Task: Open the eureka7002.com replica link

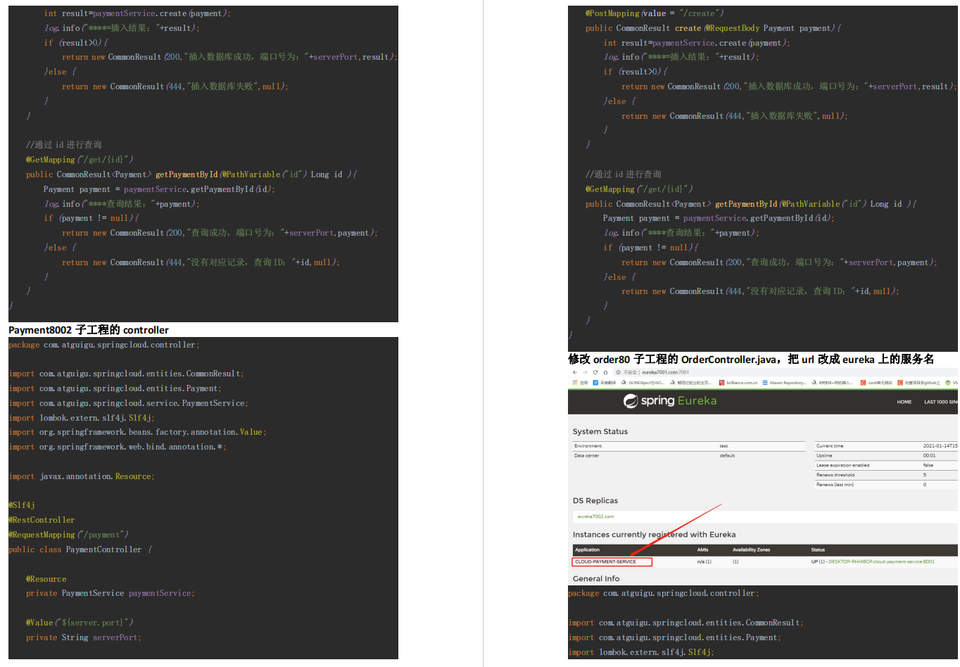Action: (595, 516)
